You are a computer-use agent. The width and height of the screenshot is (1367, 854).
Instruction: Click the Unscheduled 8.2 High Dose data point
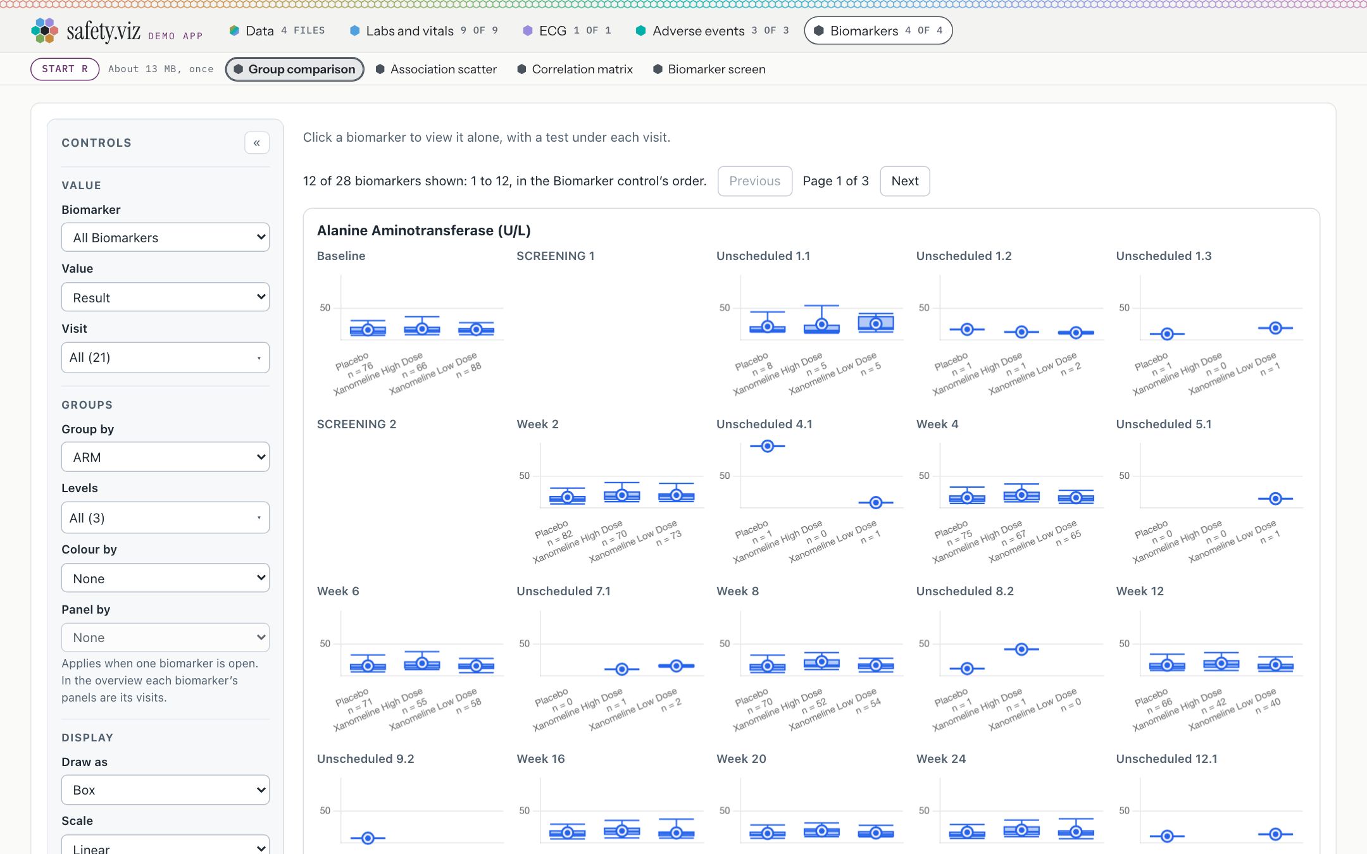coord(1021,649)
